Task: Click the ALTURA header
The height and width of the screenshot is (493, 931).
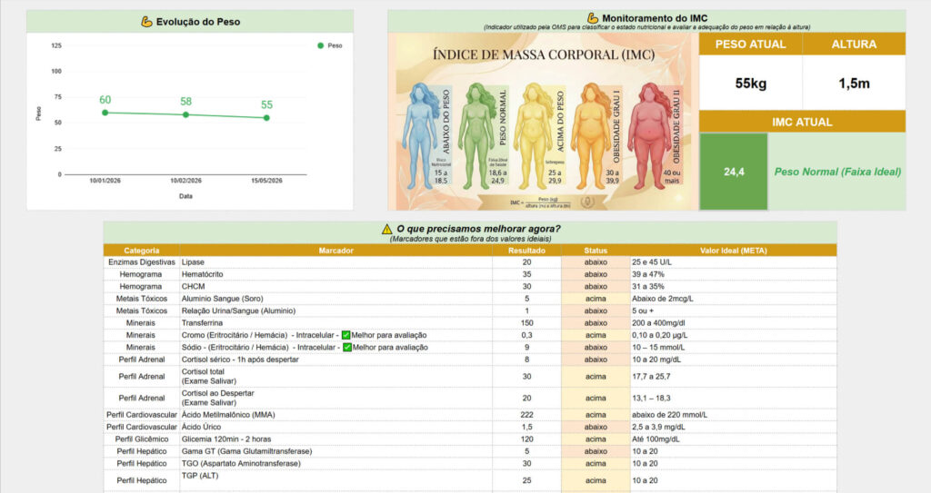Action: [854, 44]
